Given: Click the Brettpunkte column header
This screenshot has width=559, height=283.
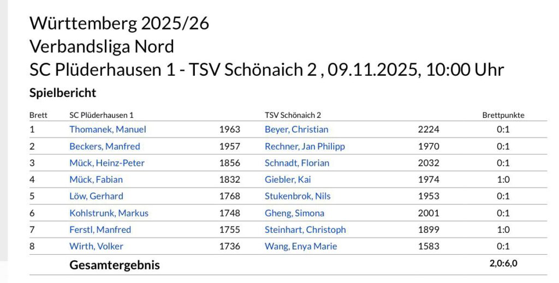Looking at the screenshot, I should click(x=503, y=115).
